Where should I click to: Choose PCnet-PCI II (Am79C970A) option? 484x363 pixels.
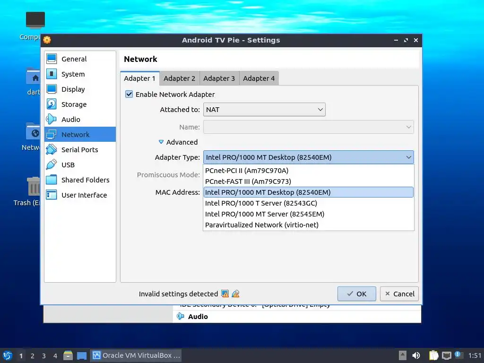click(308, 170)
